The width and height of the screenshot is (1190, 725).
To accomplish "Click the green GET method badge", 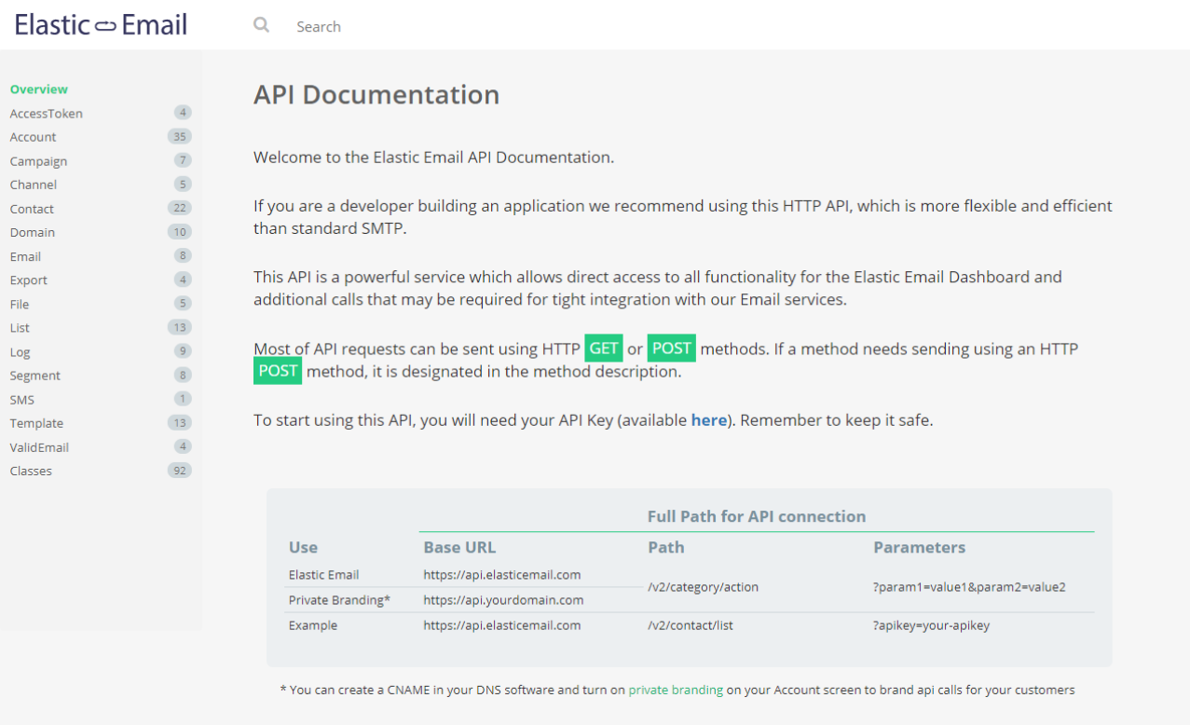I will [604, 349].
